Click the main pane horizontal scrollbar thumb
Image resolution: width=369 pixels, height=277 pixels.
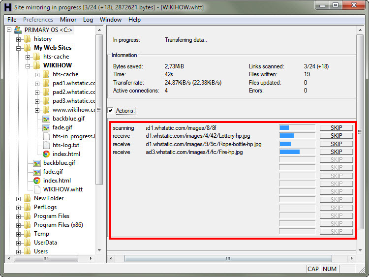click(x=228, y=258)
